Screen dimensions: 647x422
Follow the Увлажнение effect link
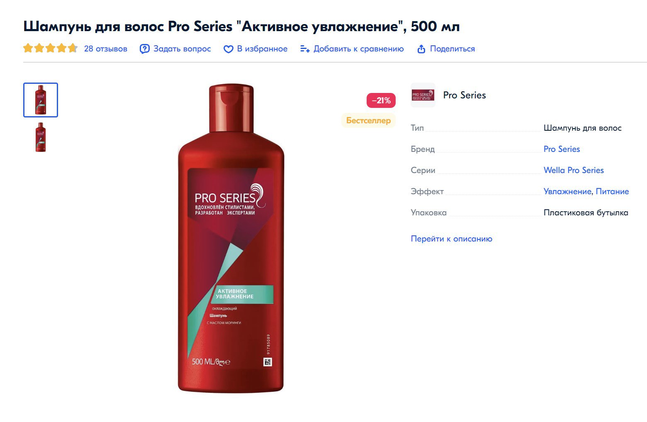click(567, 191)
